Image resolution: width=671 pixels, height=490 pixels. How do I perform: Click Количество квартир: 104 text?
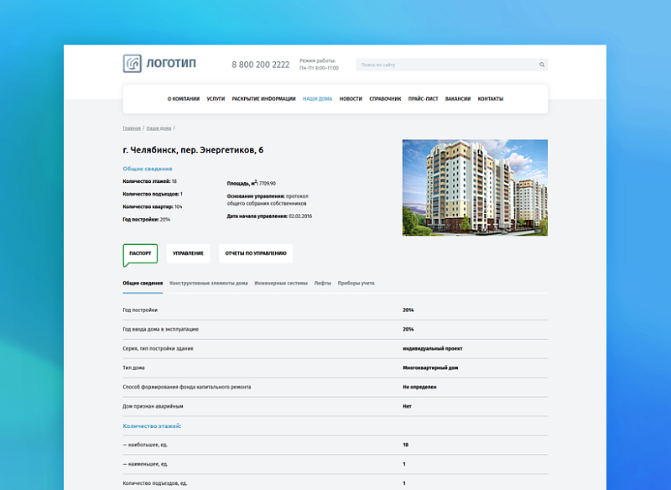(153, 206)
